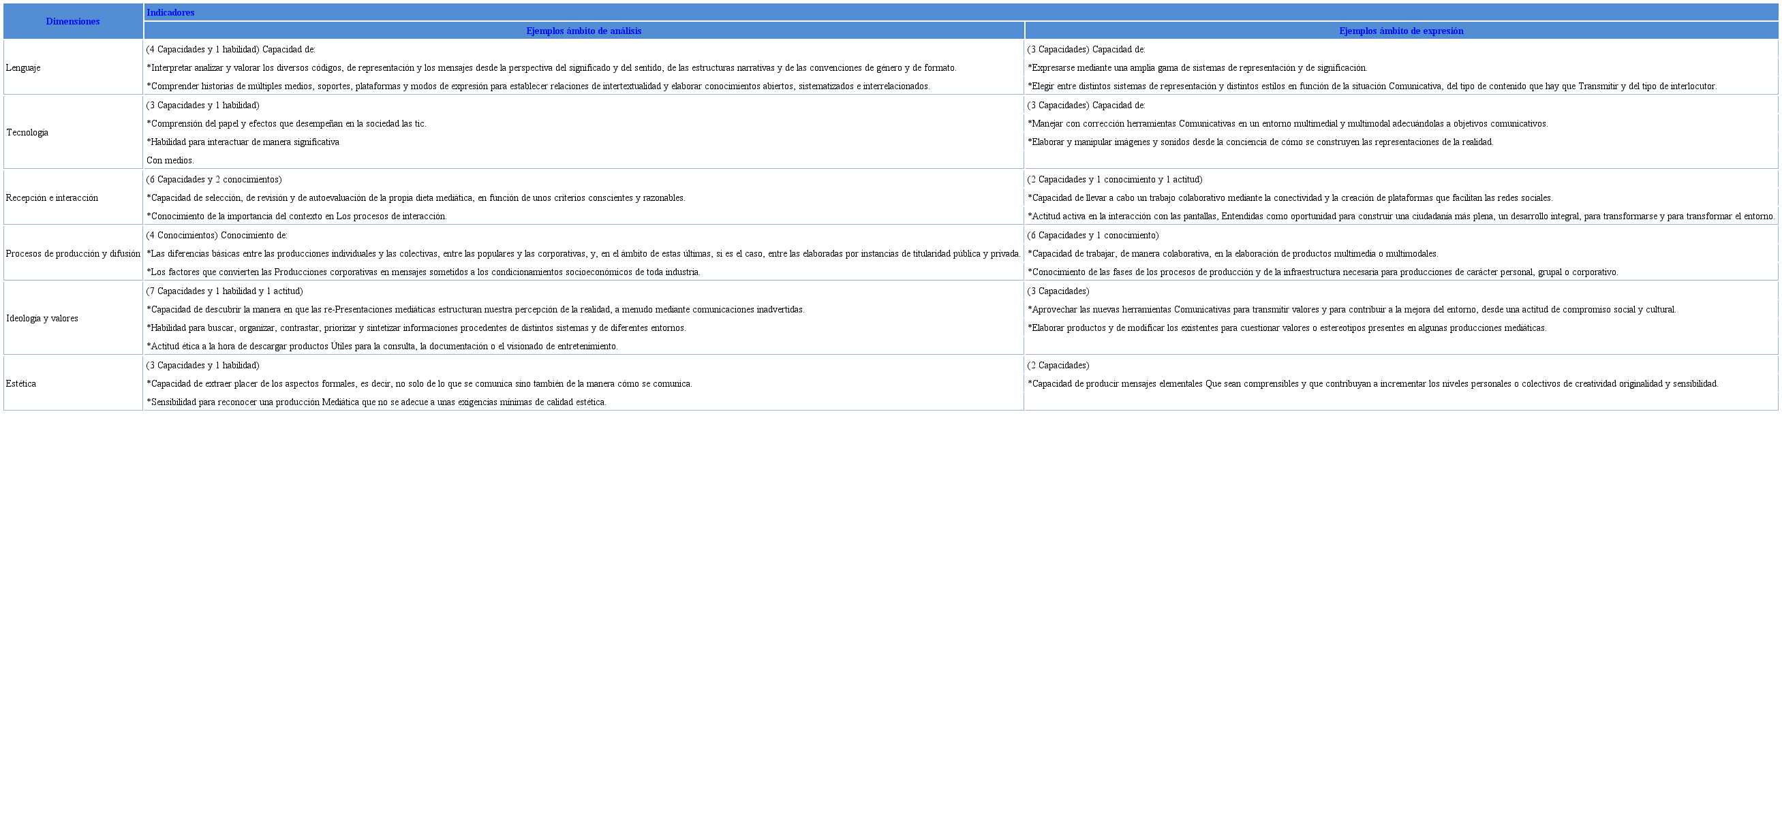Click the Ideología y valores cell

coord(42,319)
